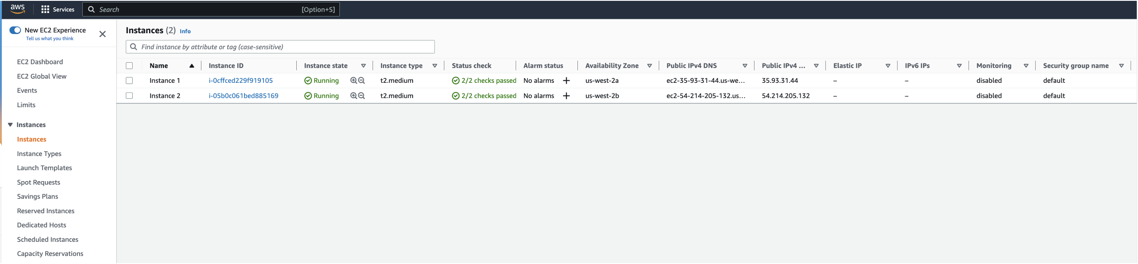Open Instance state column sort dropdown

pyautogui.click(x=363, y=66)
